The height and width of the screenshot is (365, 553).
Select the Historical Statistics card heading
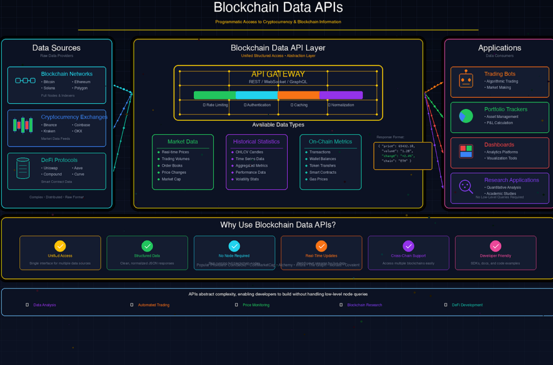coord(257,141)
